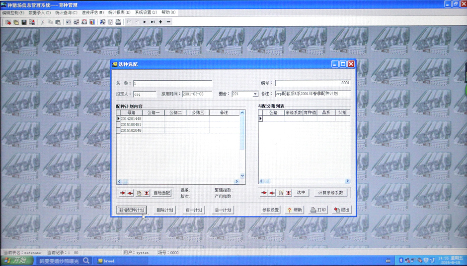Click the 自动选配 button

[161, 193]
